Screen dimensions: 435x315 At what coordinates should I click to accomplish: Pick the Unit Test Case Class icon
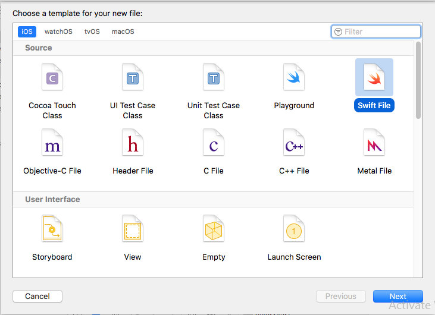pos(214,77)
